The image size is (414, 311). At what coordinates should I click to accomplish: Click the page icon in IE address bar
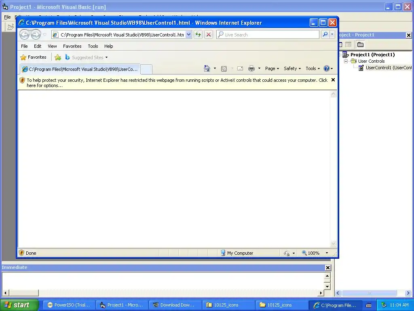[55, 35]
